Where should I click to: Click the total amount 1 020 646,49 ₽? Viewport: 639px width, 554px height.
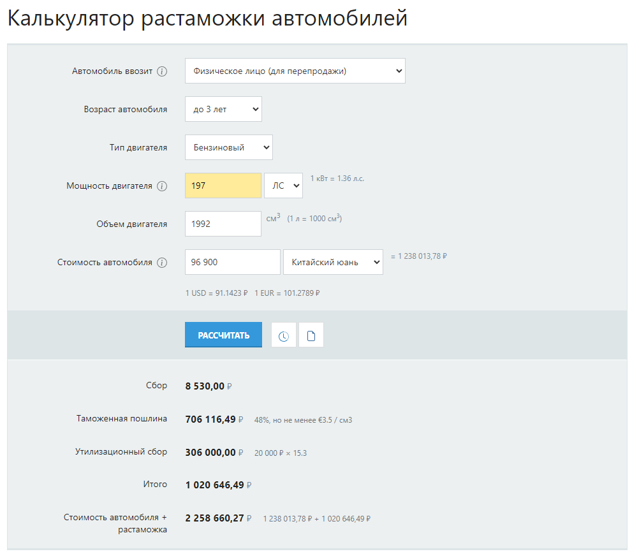(x=214, y=485)
